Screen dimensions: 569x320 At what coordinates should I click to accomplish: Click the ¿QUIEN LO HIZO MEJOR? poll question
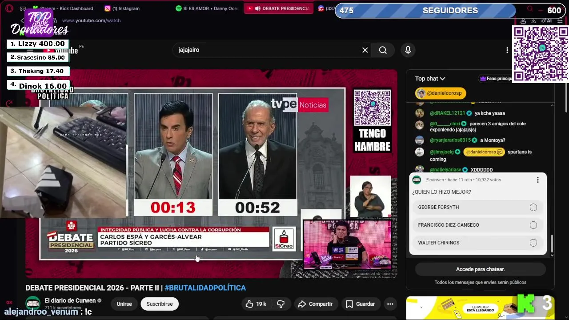(441, 192)
